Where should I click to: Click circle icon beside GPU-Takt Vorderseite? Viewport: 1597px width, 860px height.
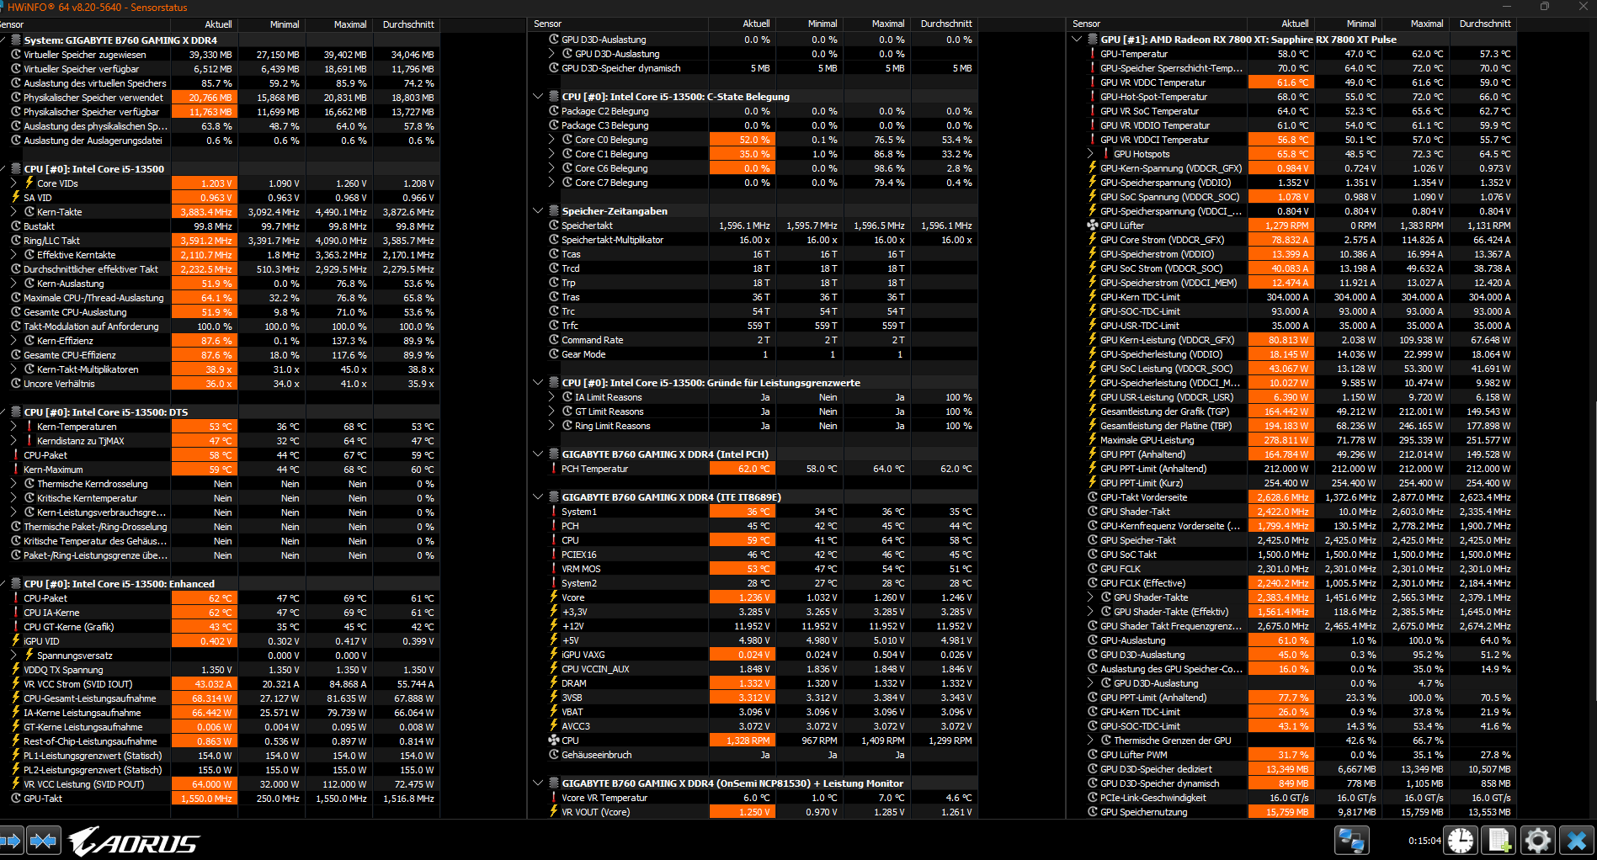(1092, 497)
